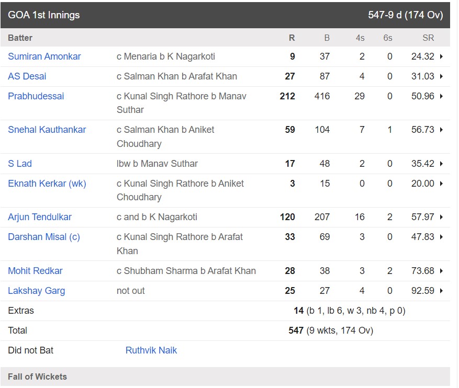Expand Sumiran Amonkar's row arrow
This screenshot has width=459, height=388.
(441, 56)
